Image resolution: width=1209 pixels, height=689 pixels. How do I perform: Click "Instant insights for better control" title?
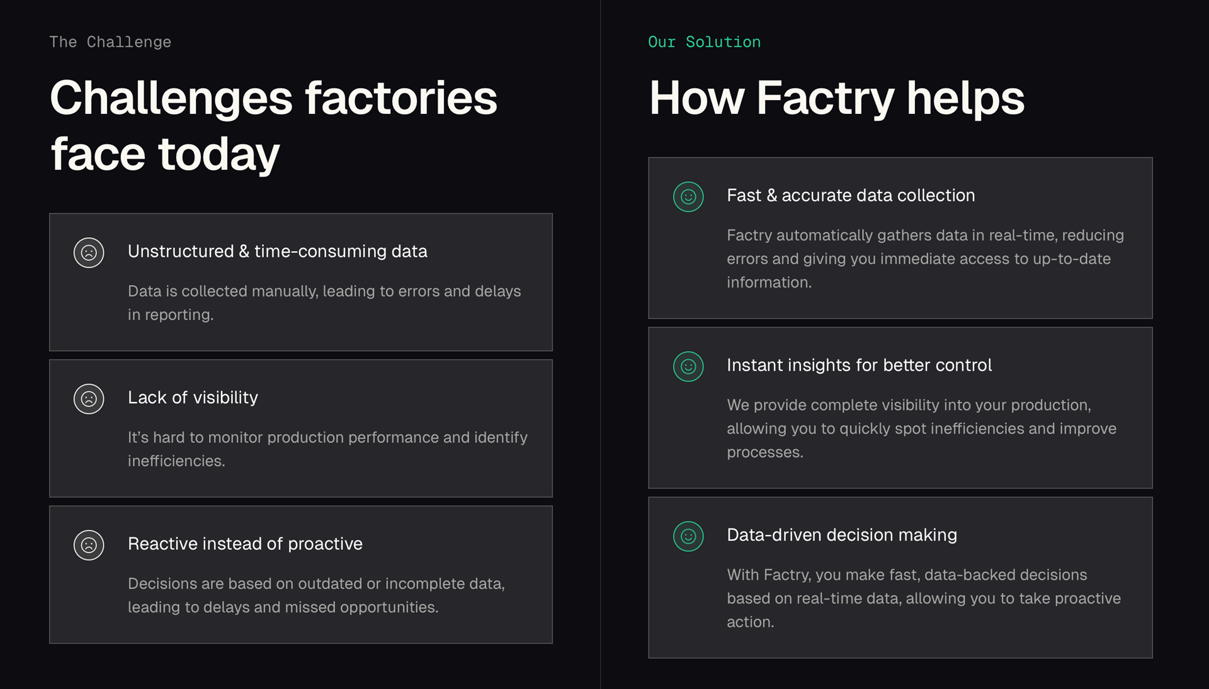859,366
